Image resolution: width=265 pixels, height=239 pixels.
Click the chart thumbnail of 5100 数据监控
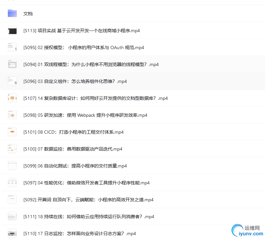[12, 149]
